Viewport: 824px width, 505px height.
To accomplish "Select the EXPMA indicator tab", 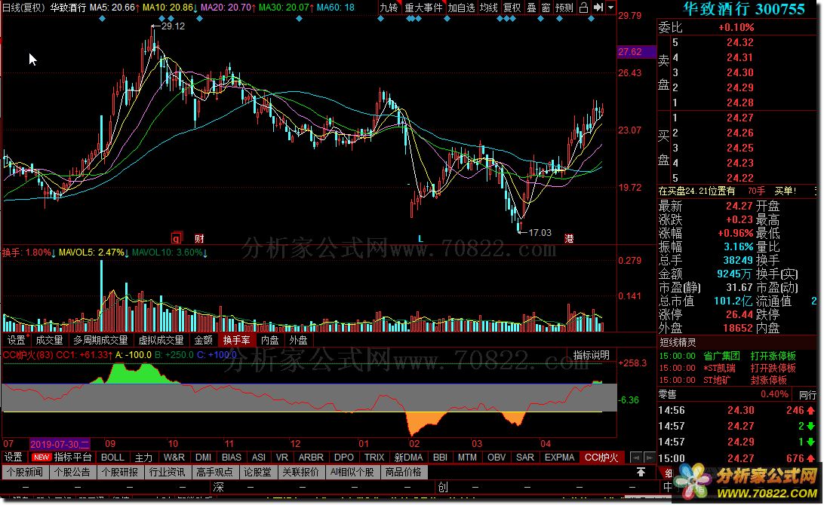I will pyautogui.click(x=560, y=458).
